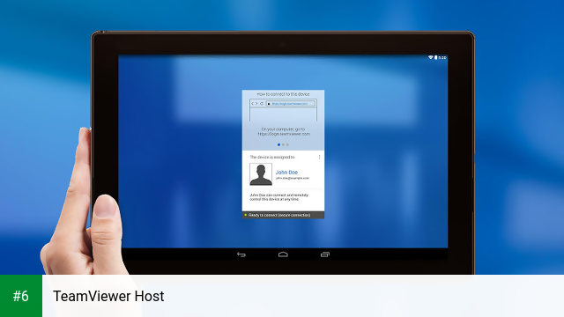This screenshot has height=317, width=564.
Task: Click the green connection status indicator dot
Action: click(x=246, y=215)
